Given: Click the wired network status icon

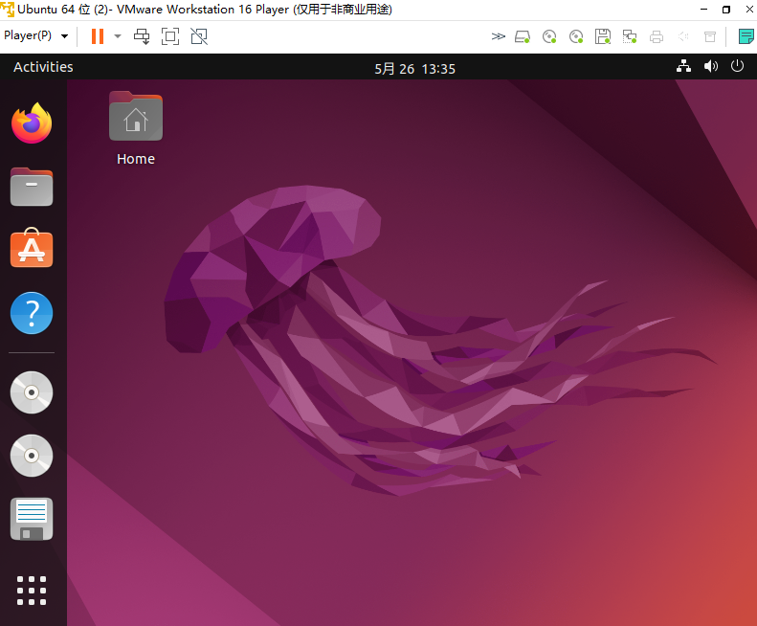Looking at the screenshot, I should pyautogui.click(x=683, y=67).
